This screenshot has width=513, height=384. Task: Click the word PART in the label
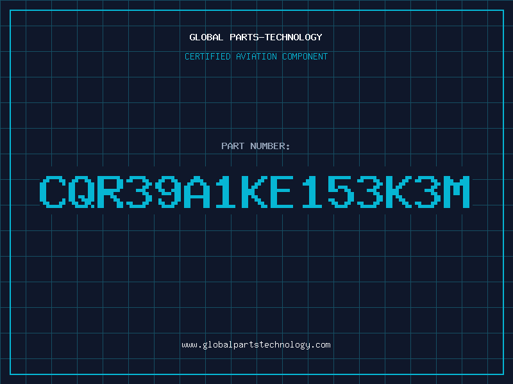point(233,146)
